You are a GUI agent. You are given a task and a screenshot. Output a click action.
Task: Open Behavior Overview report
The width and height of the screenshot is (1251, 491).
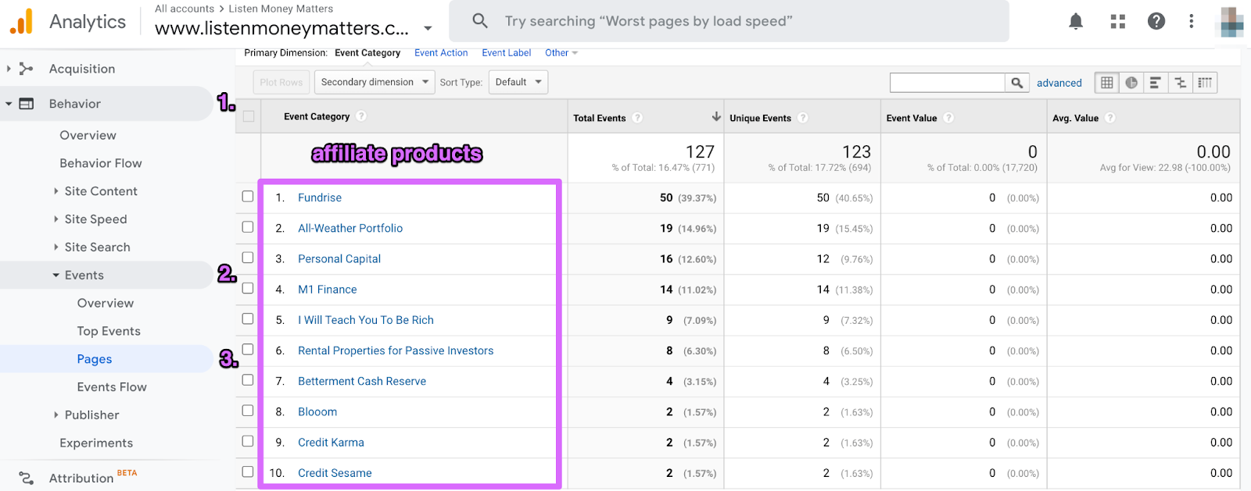point(88,135)
